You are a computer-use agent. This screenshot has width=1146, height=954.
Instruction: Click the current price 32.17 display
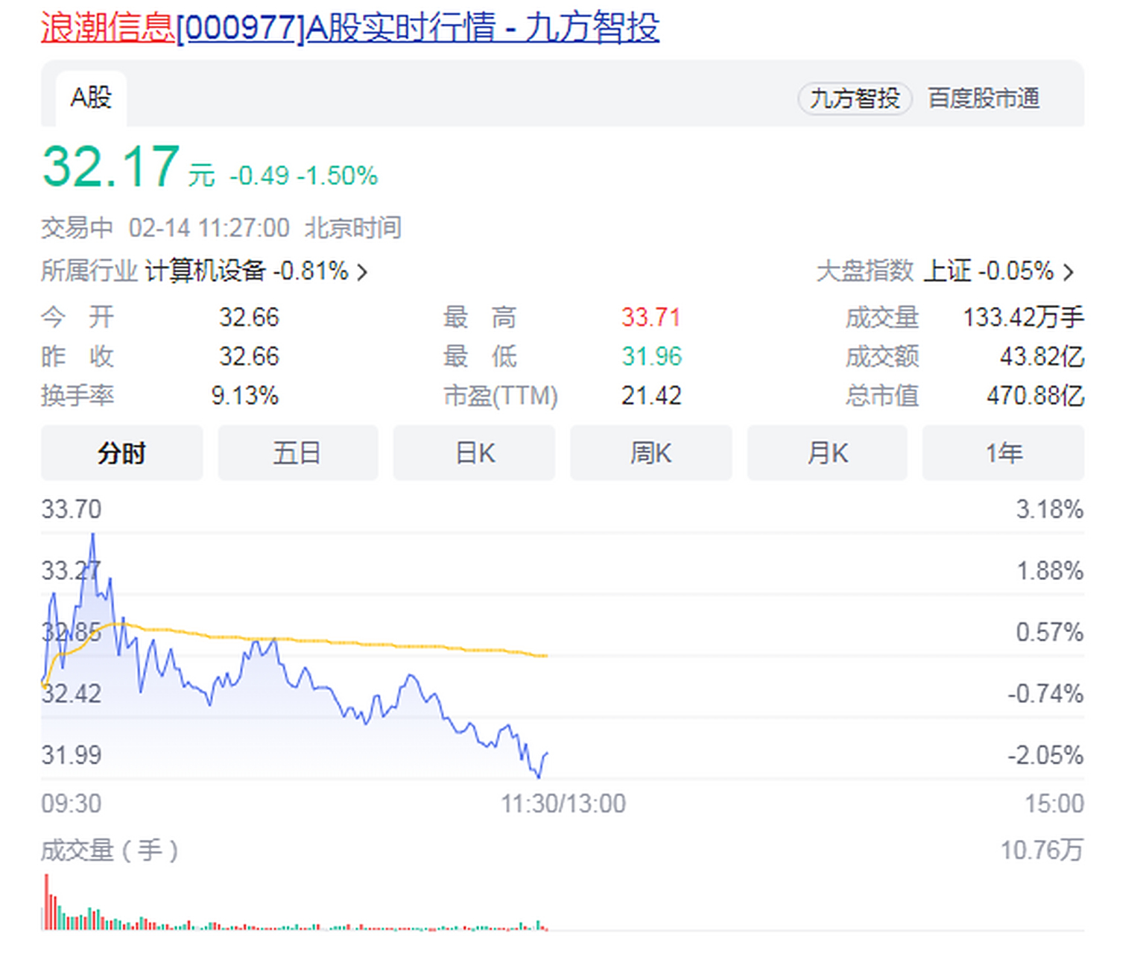[110, 165]
